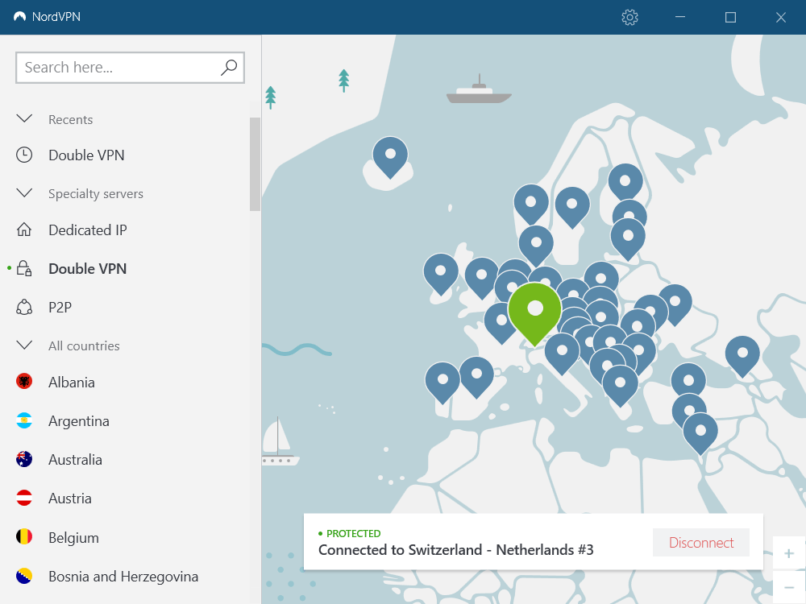
Task: Zoom in the map with plus button
Action: pyautogui.click(x=789, y=553)
